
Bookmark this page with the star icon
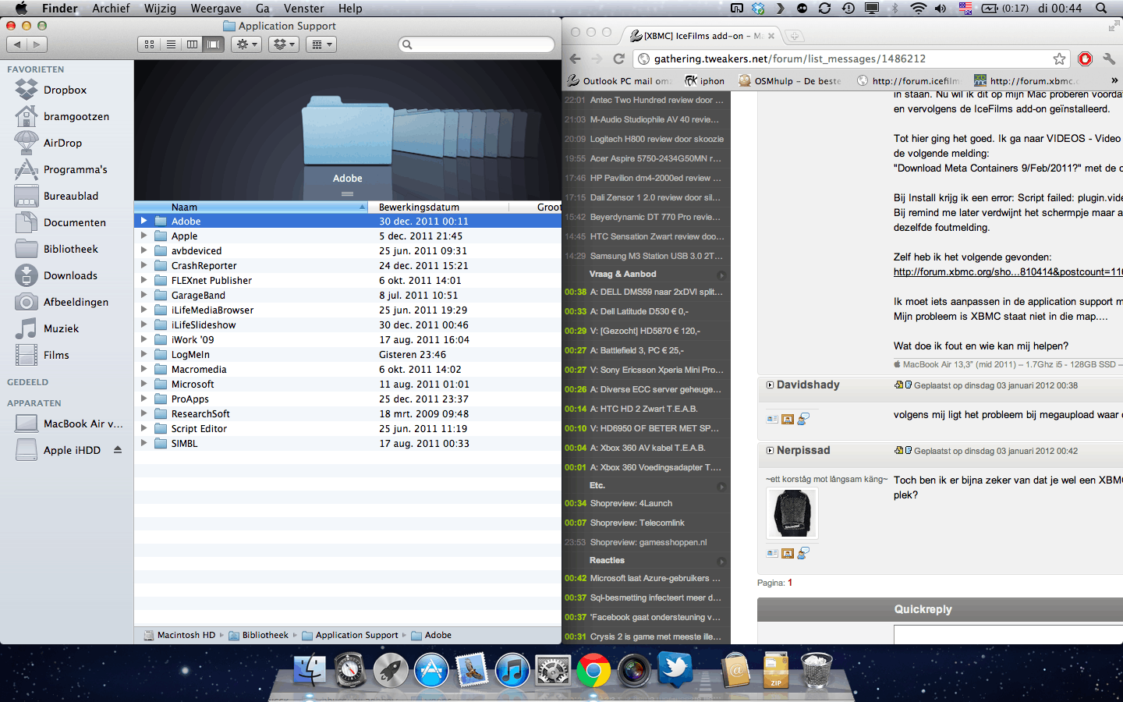(x=1059, y=58)
